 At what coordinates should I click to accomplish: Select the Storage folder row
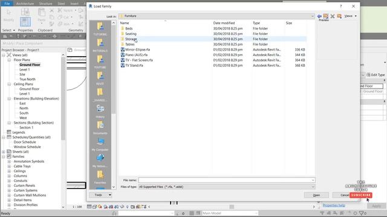coord(213,39)
